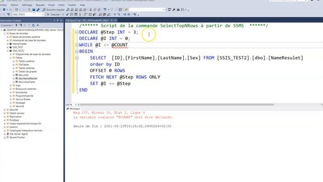Select the PolyBase node
Screen dimensions: 323x182
click(x=14, y=120)
